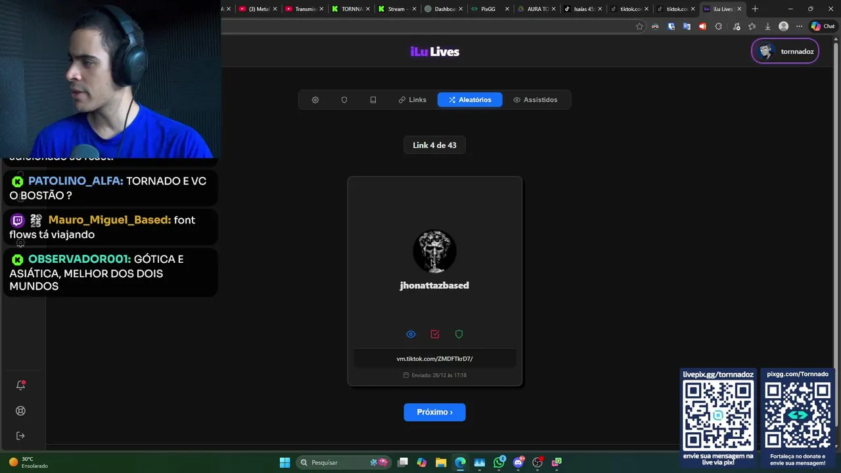Click the iLu Lives logo
Image resolution: width=841 pixels, height=473 pixels.
(x=435, y=52)
